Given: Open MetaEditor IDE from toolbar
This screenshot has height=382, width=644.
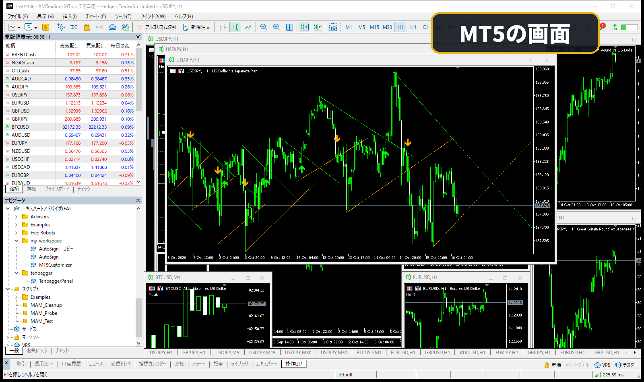Looking at the screenshot, I should point(74,27).
